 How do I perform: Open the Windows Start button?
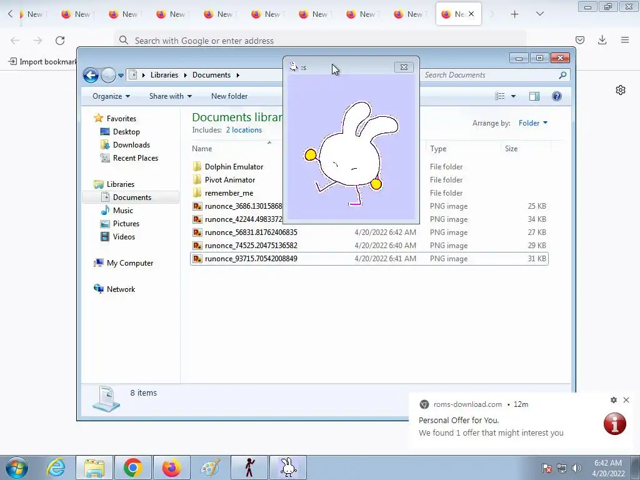tap(16, 467)
